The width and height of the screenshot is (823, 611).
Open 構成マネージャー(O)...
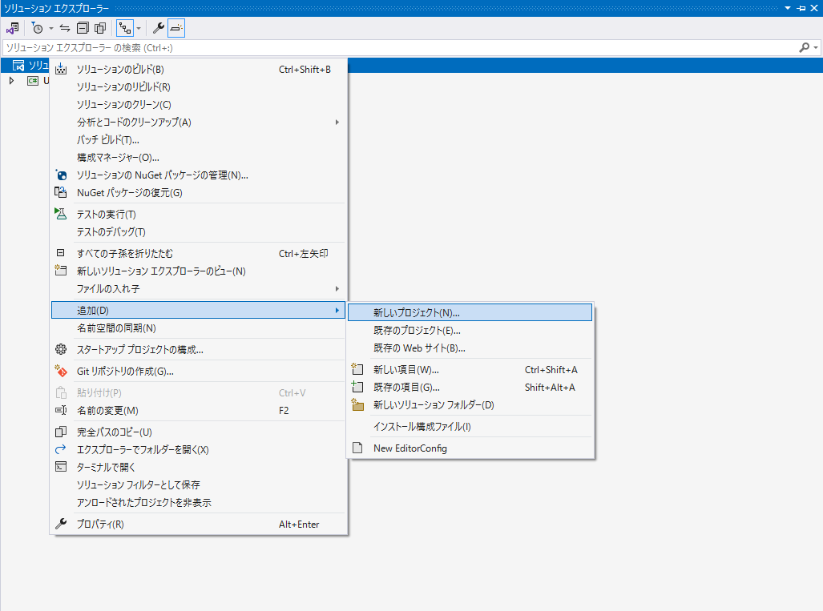pos(199,157)
